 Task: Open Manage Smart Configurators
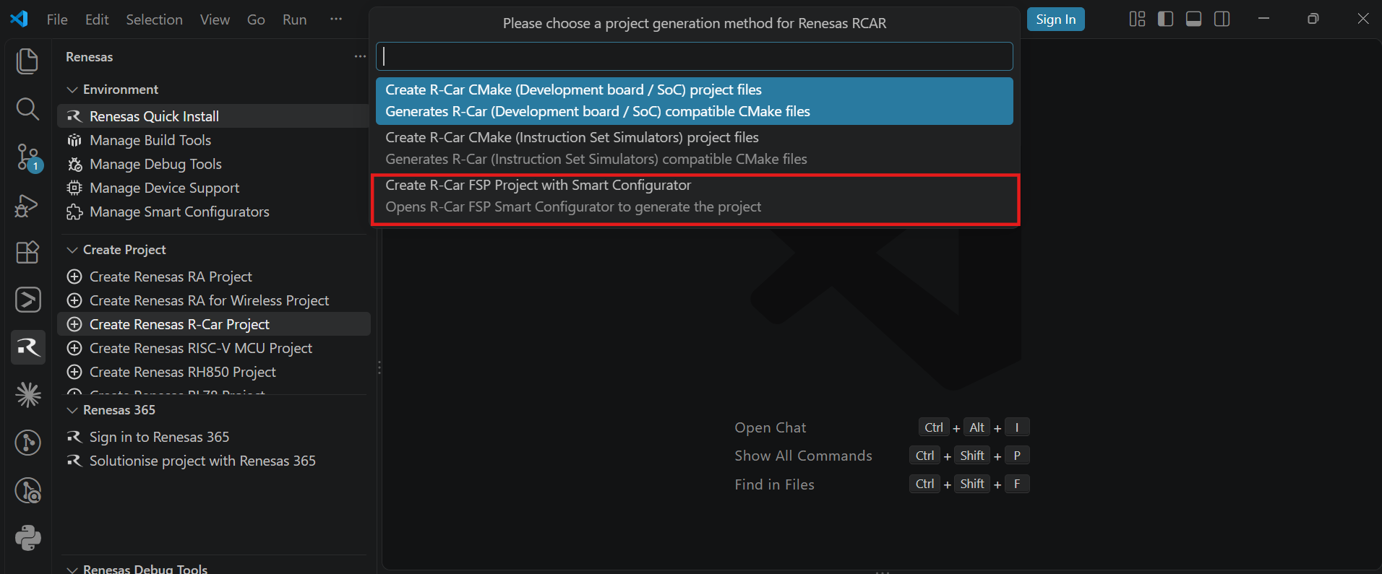pyautogui.click(x=213, y=212)
